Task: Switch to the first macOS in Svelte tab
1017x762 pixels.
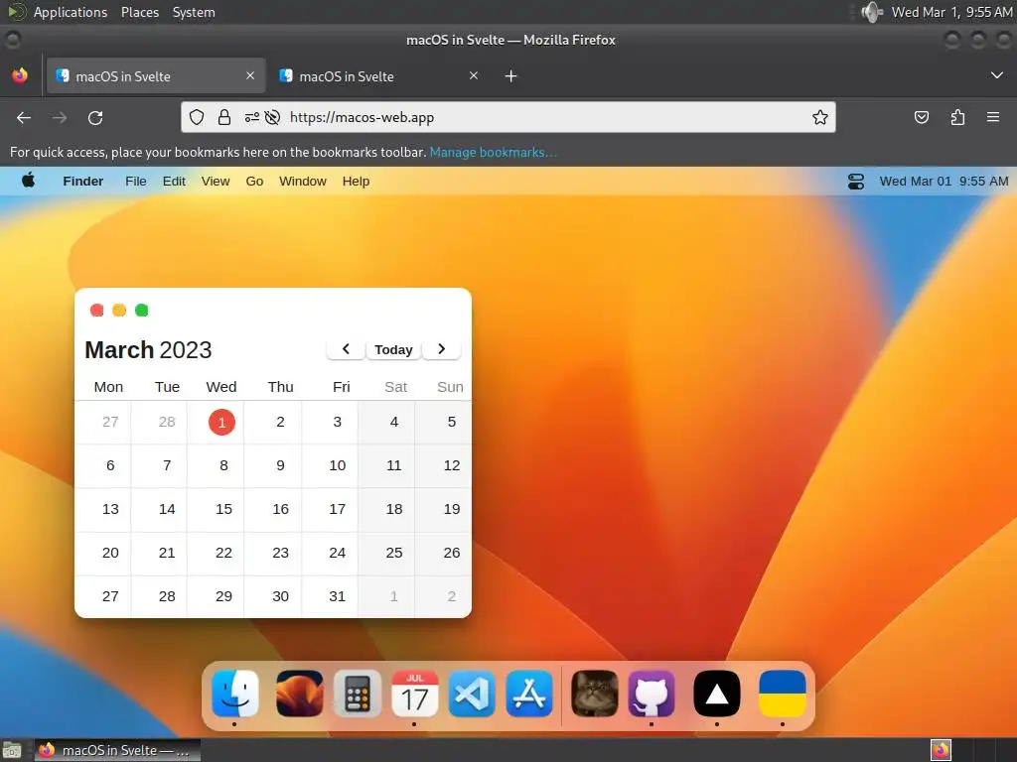Action: [156, 75]
